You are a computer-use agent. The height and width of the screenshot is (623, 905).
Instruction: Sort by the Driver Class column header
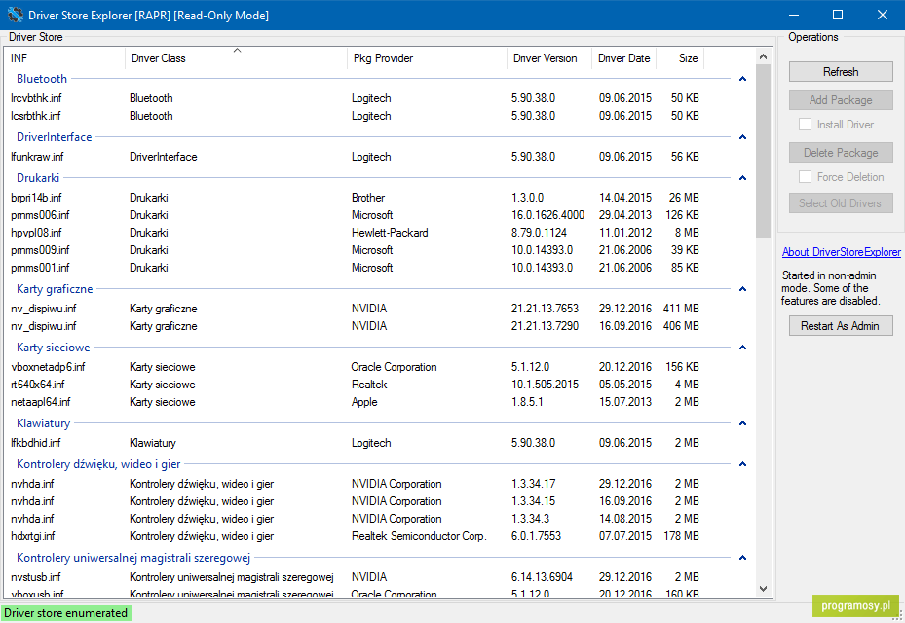[x=236, y=58]
